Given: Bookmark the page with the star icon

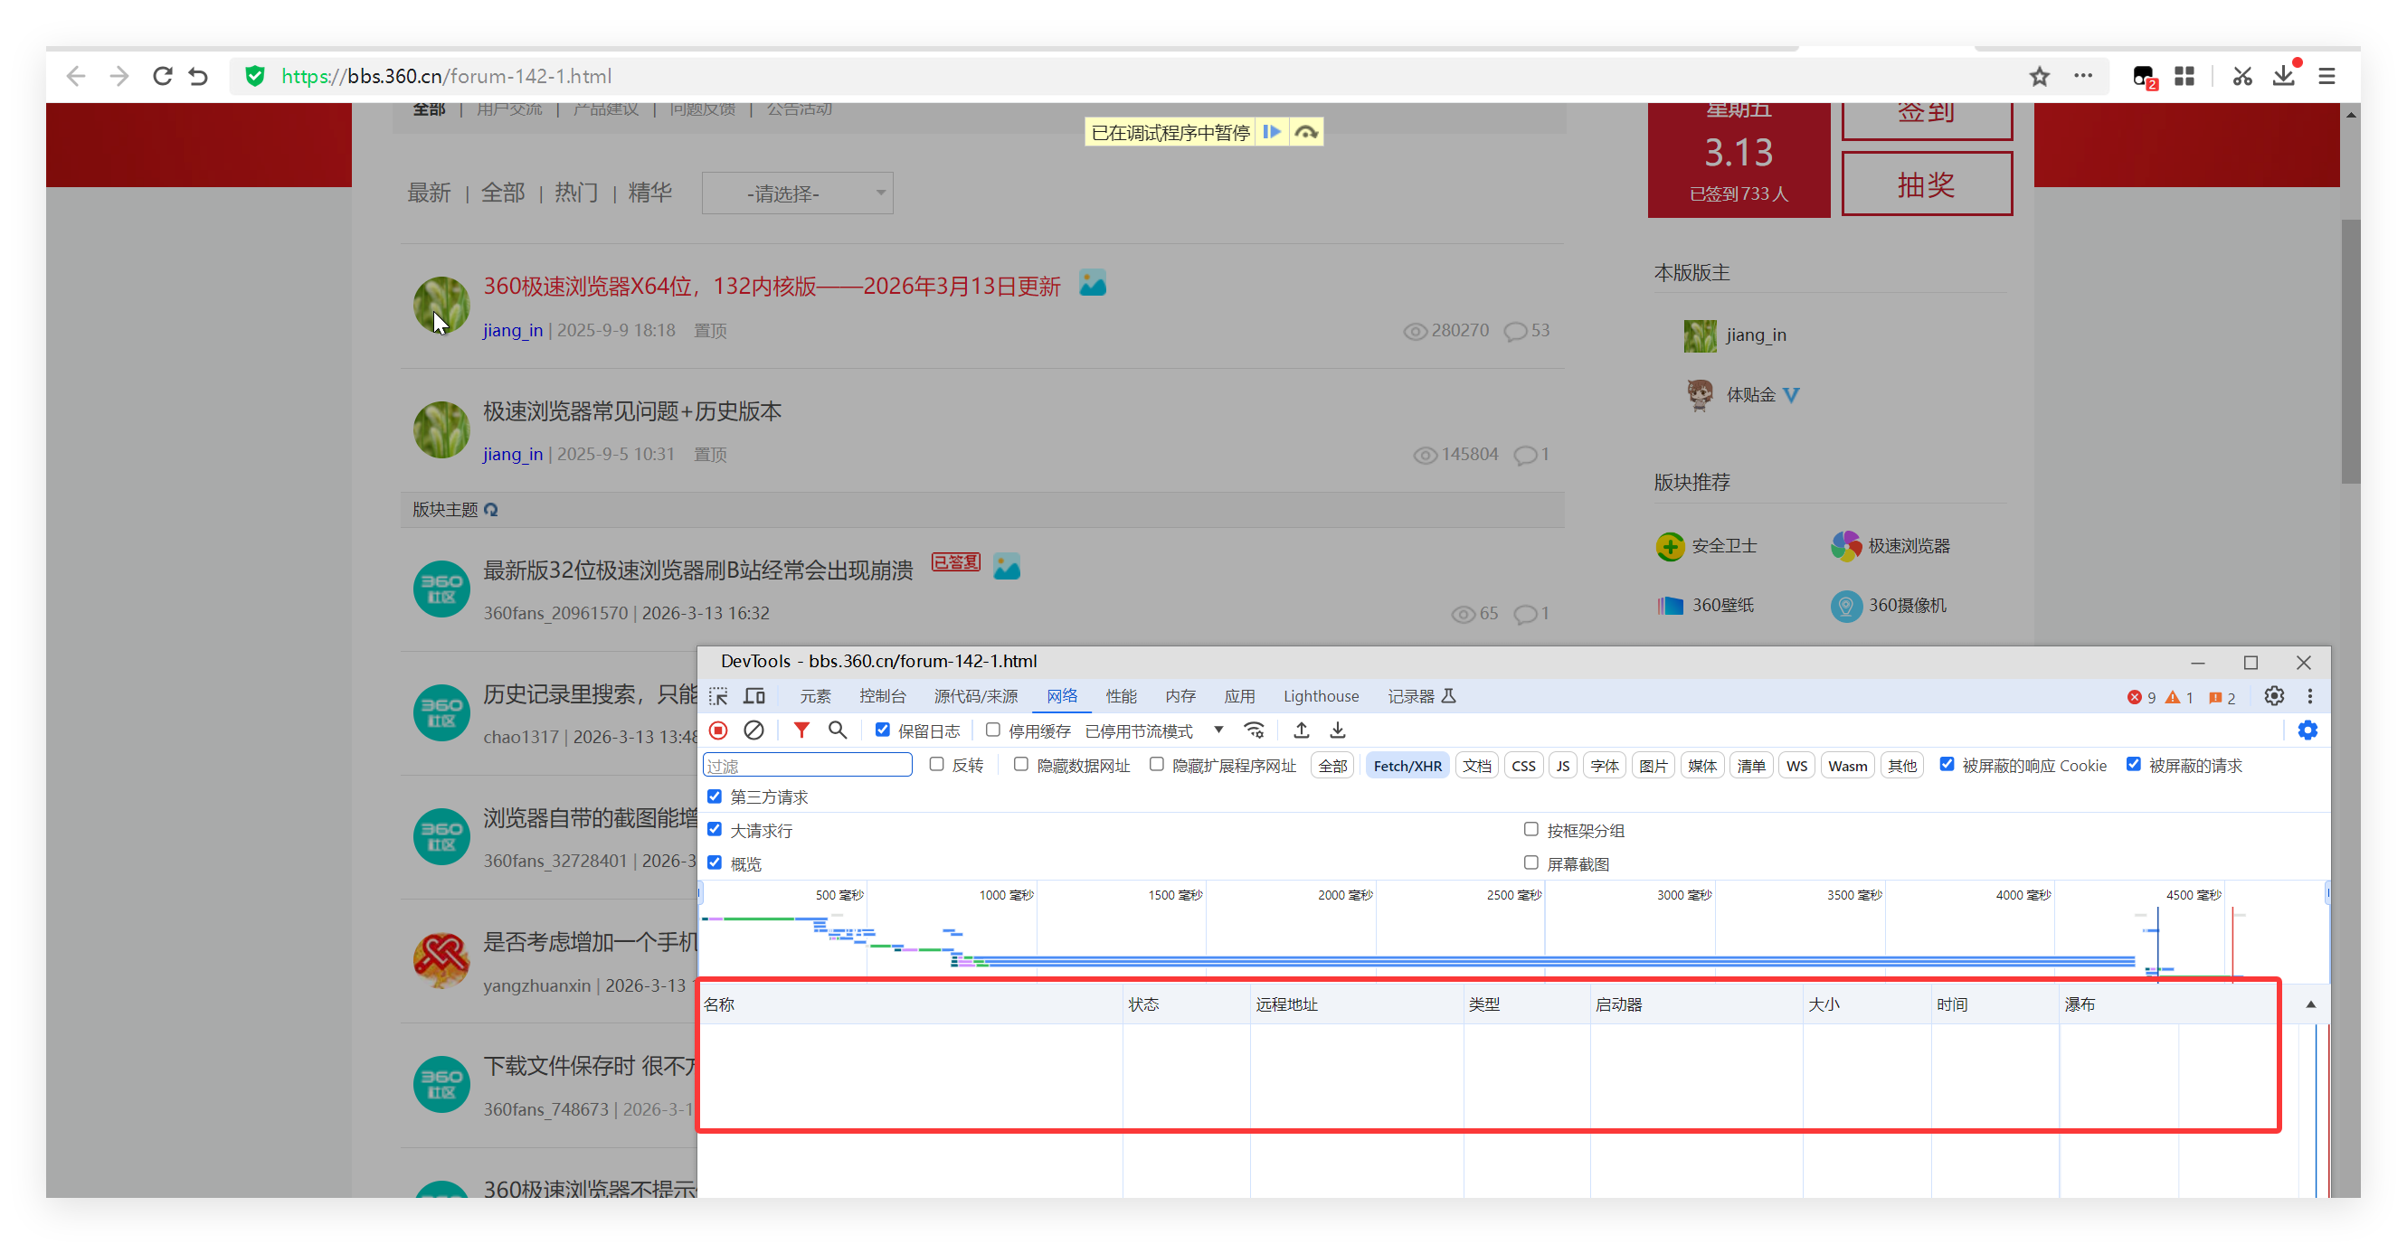Looking at the screenshot, I should tap(2039, 76).
